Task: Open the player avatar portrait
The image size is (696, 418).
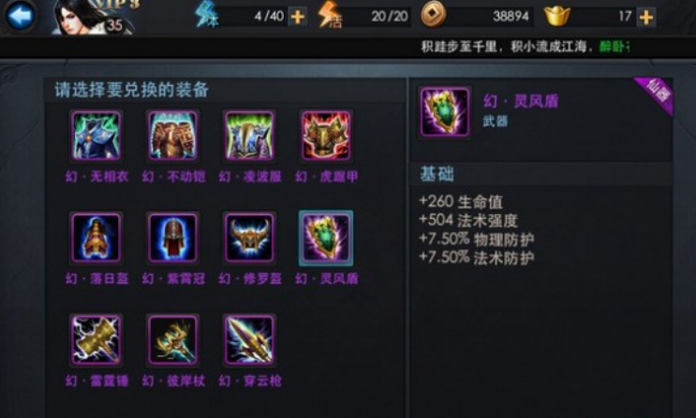Action: pyautogui.click(x=93, y=18)
